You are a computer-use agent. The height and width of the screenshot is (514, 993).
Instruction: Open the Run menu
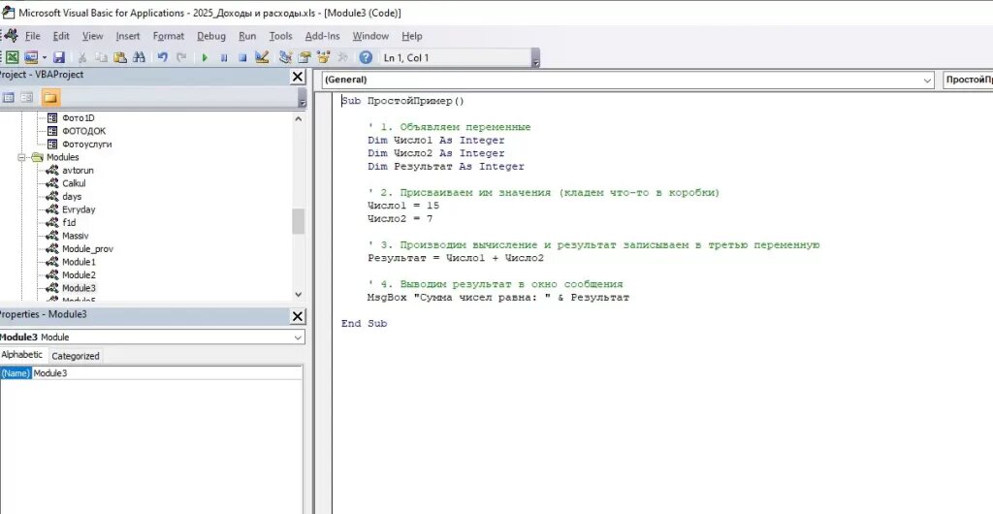click(x=247, y=36)
